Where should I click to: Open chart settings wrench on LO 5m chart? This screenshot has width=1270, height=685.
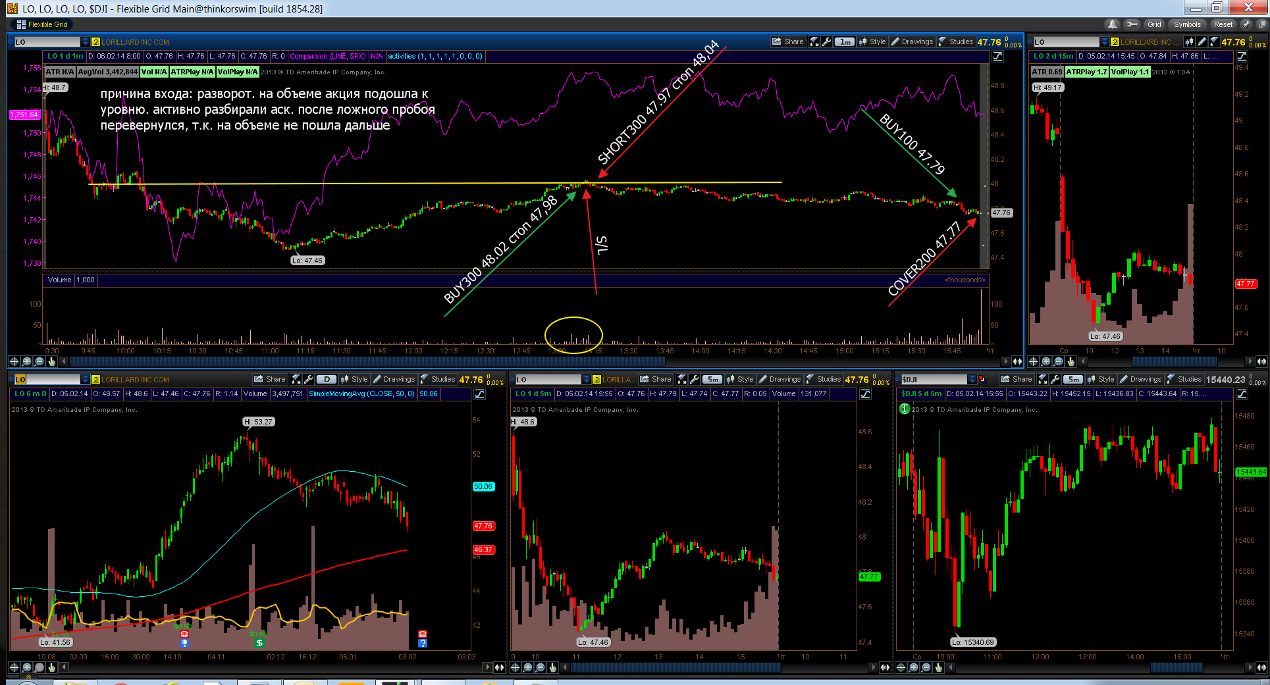[695, 379]
